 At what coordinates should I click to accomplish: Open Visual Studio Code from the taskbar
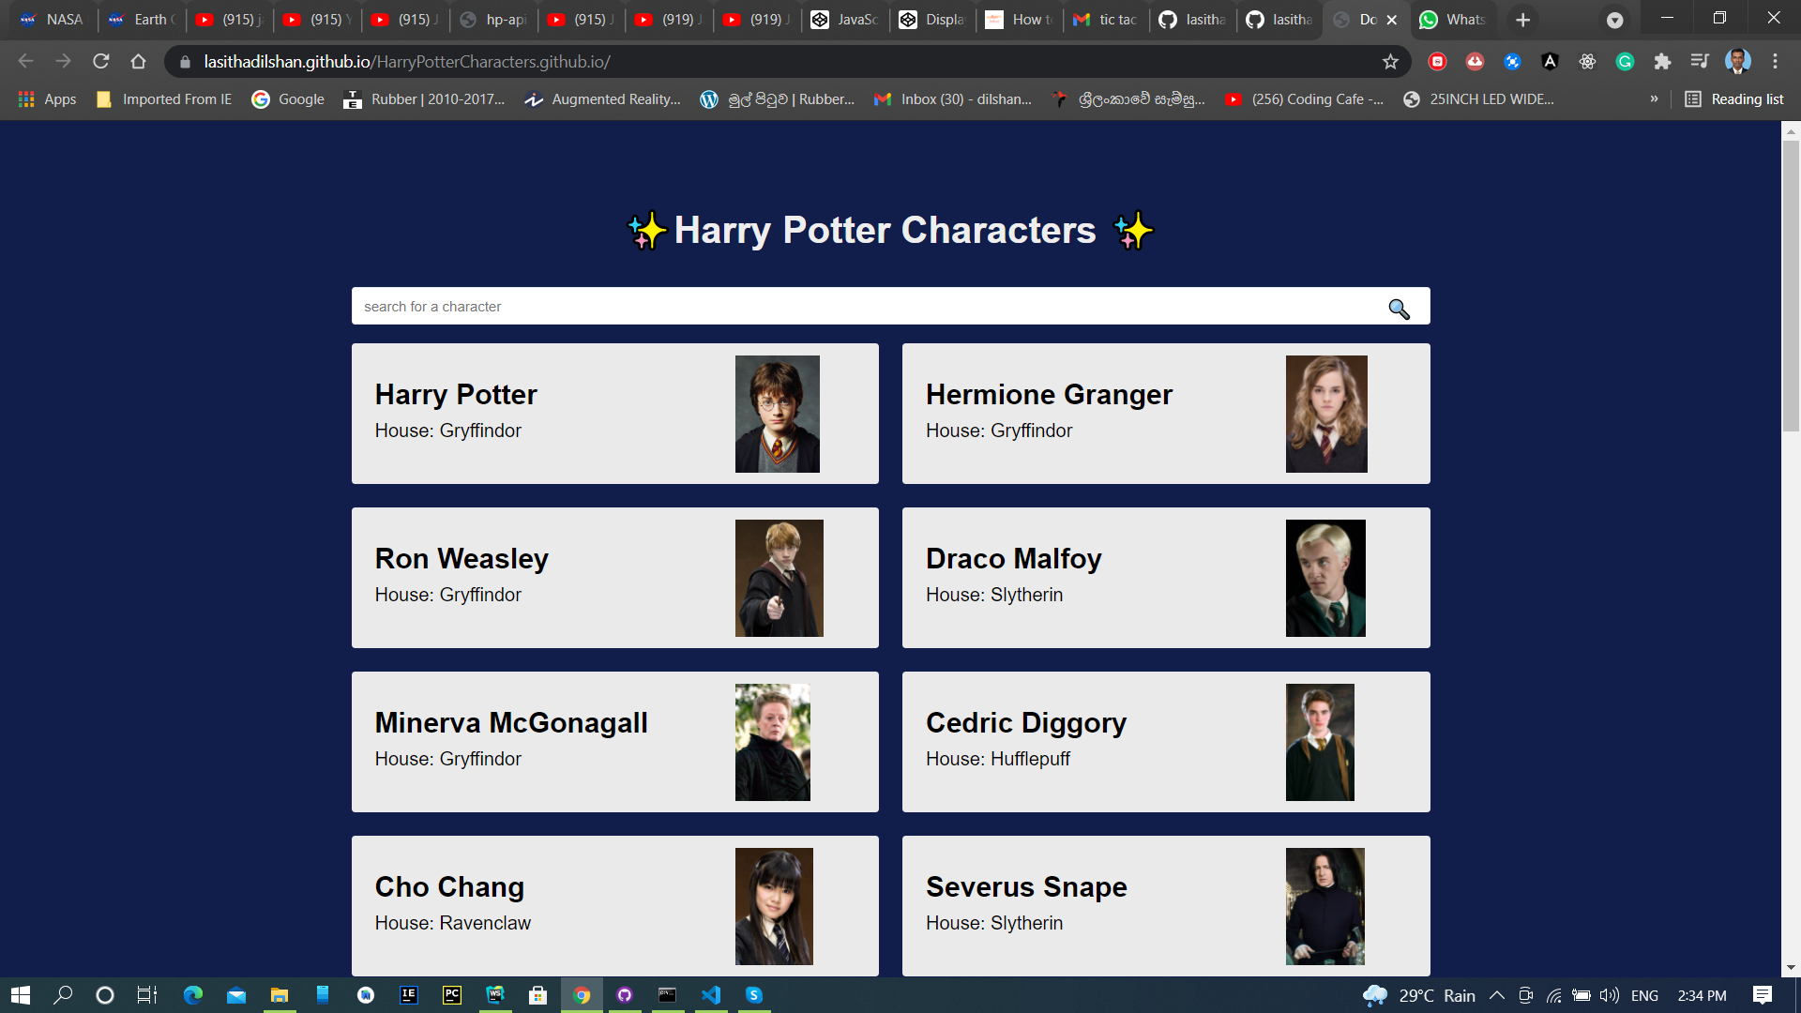pyautogui.click(x=710, y=995)
